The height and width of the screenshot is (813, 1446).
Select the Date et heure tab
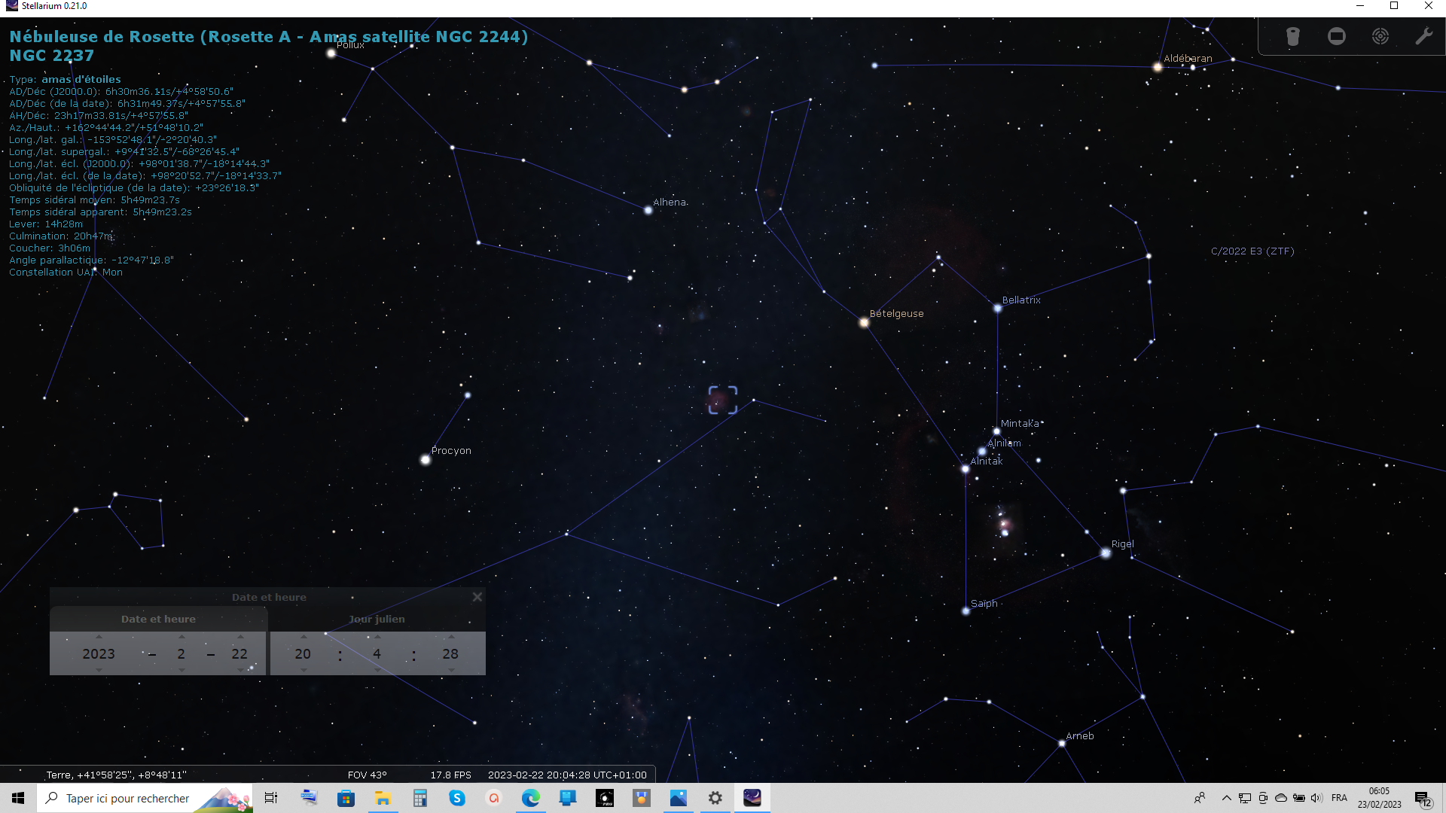[x=158, y=619]
